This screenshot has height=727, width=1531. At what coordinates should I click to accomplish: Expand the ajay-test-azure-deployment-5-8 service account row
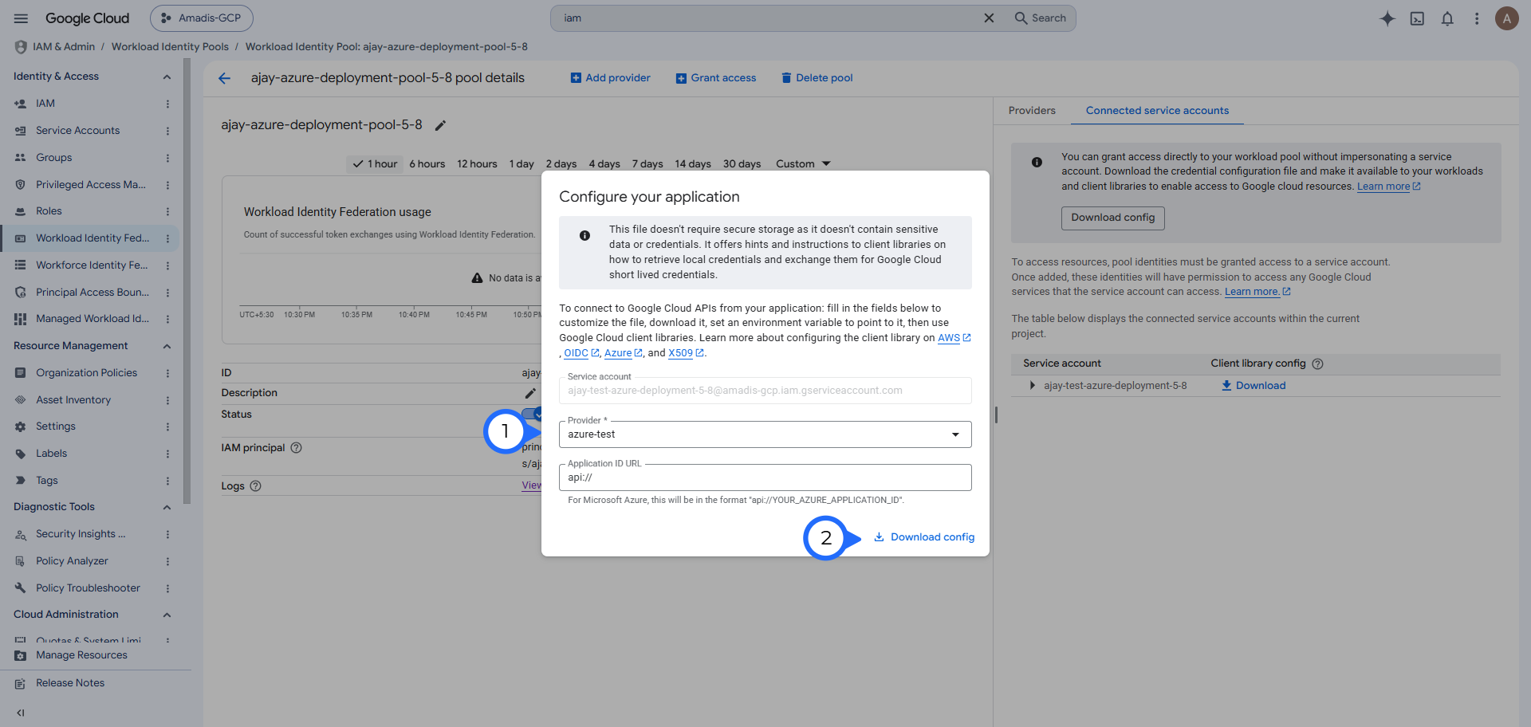pyautogui.click(x=1033, y=386)
